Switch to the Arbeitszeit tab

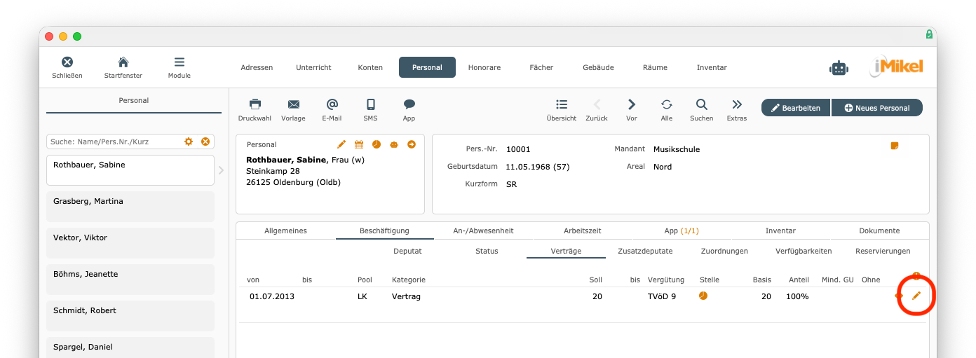coord(582,230)
